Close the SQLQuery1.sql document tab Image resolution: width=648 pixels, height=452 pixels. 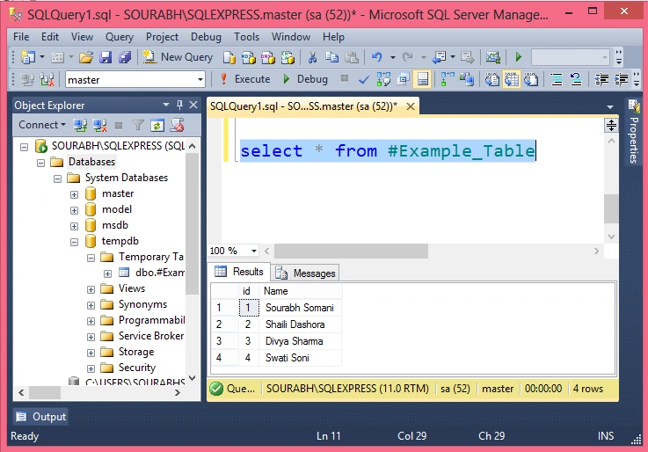click(411, 106)
